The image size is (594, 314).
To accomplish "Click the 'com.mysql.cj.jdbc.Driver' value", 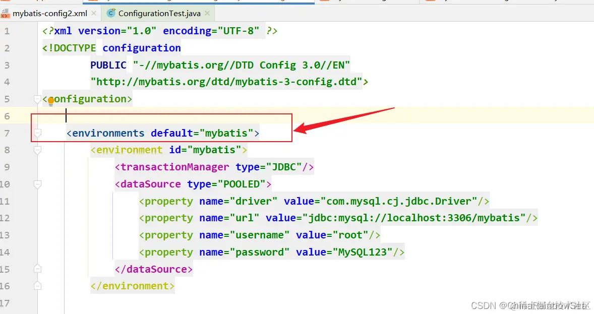I will click(399, 201).
